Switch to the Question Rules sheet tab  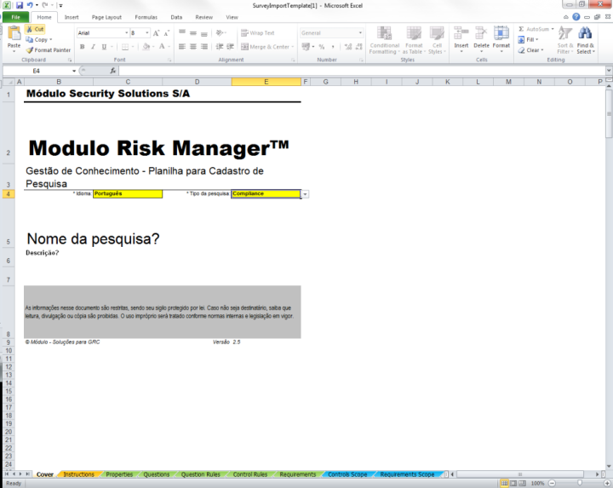pos(201,474)
